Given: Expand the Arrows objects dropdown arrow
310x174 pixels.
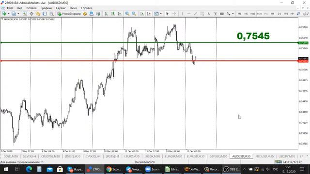Looking at the screenshot, I should [233, 14].
